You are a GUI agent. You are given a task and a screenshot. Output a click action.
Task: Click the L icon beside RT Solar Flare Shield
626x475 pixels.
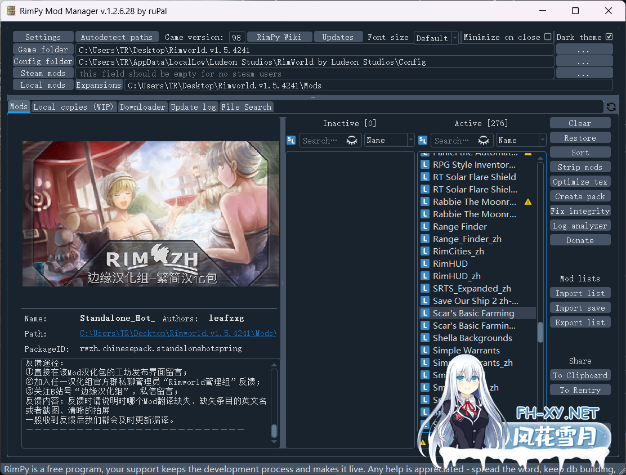coord(425,177)
